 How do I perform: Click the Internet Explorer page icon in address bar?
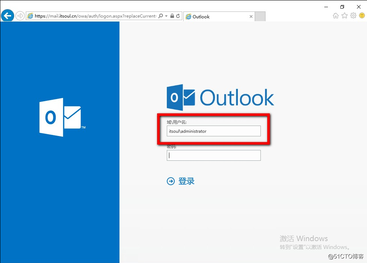tap(30, 16)
